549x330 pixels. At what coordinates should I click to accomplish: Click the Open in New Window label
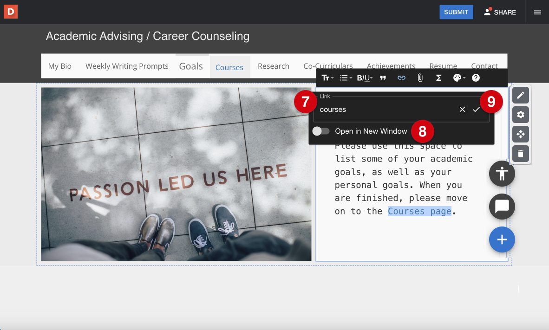coord(371,131)
